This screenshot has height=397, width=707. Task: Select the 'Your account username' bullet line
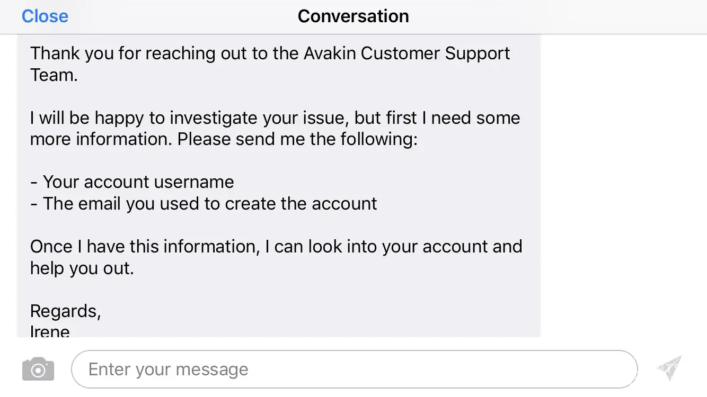[132, 182]
